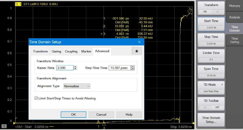Click the Step Rise Time input field

tap(120, 68)
